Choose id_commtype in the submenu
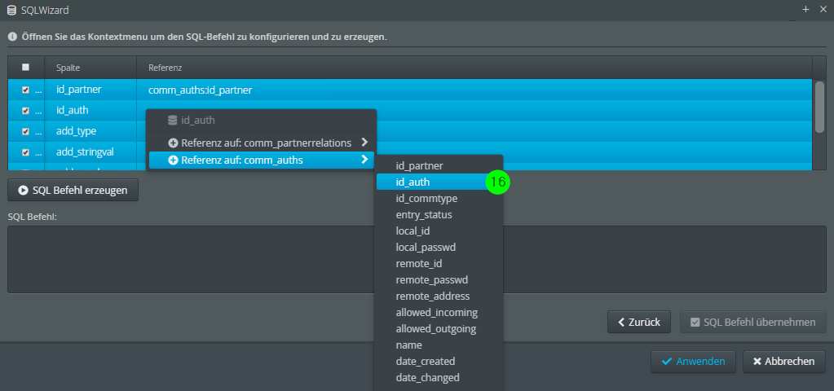 pyautogui.click(x=439, y=199)
